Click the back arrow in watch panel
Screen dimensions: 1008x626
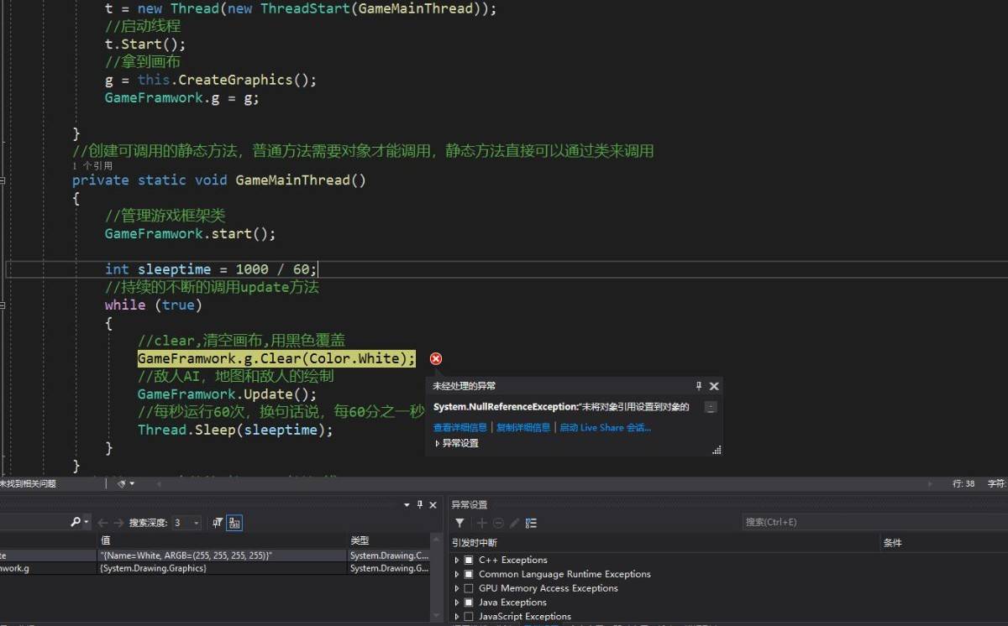point(102,523)
